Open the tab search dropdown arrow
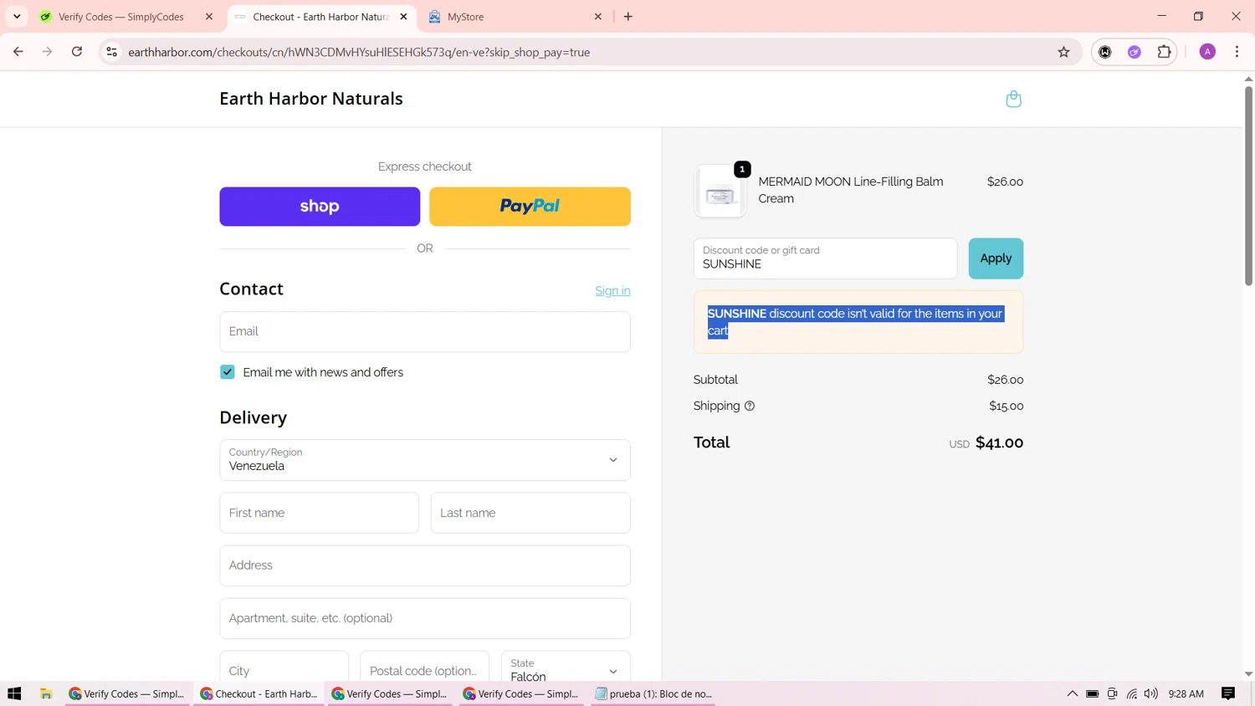 click(x=17, y=17)
